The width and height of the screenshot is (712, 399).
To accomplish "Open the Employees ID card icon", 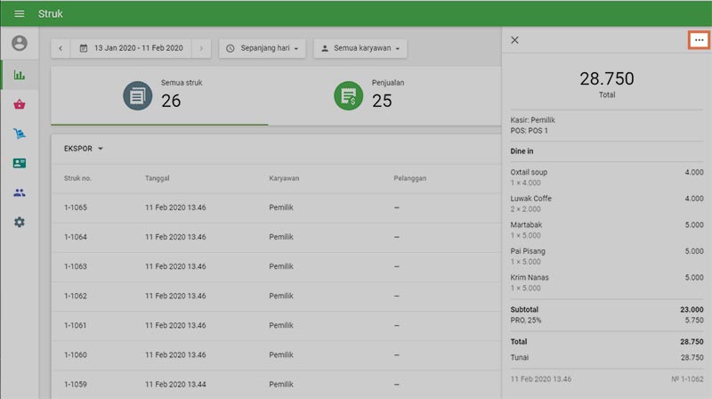I will coord(19,163).
